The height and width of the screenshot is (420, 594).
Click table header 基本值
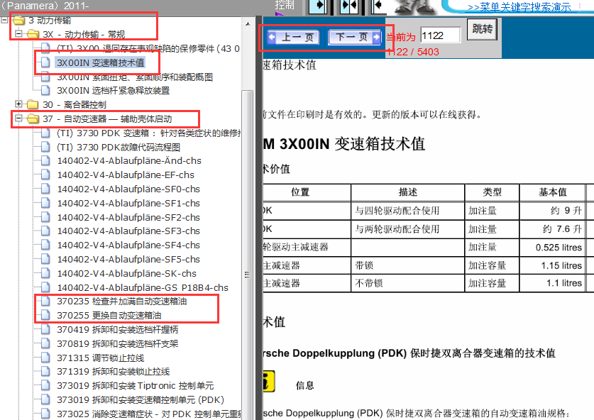point(553,192)
